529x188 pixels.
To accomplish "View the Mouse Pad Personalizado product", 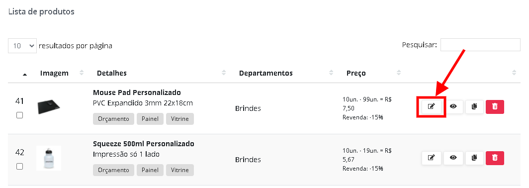I will pyautogui.click(x=453, y=106).
